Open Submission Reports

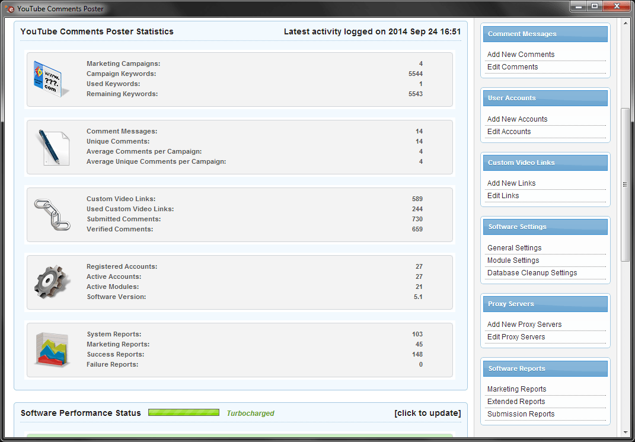point(521,414)
